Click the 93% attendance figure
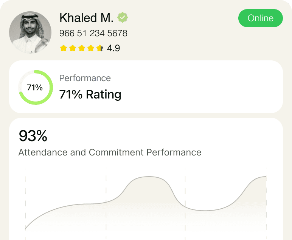This screenshot has height=240, width=292. [x=33, y=136]
